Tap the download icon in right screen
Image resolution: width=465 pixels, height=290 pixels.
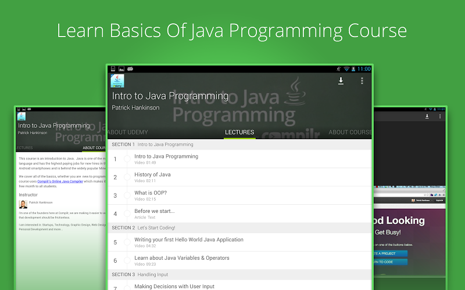point(427,117)
